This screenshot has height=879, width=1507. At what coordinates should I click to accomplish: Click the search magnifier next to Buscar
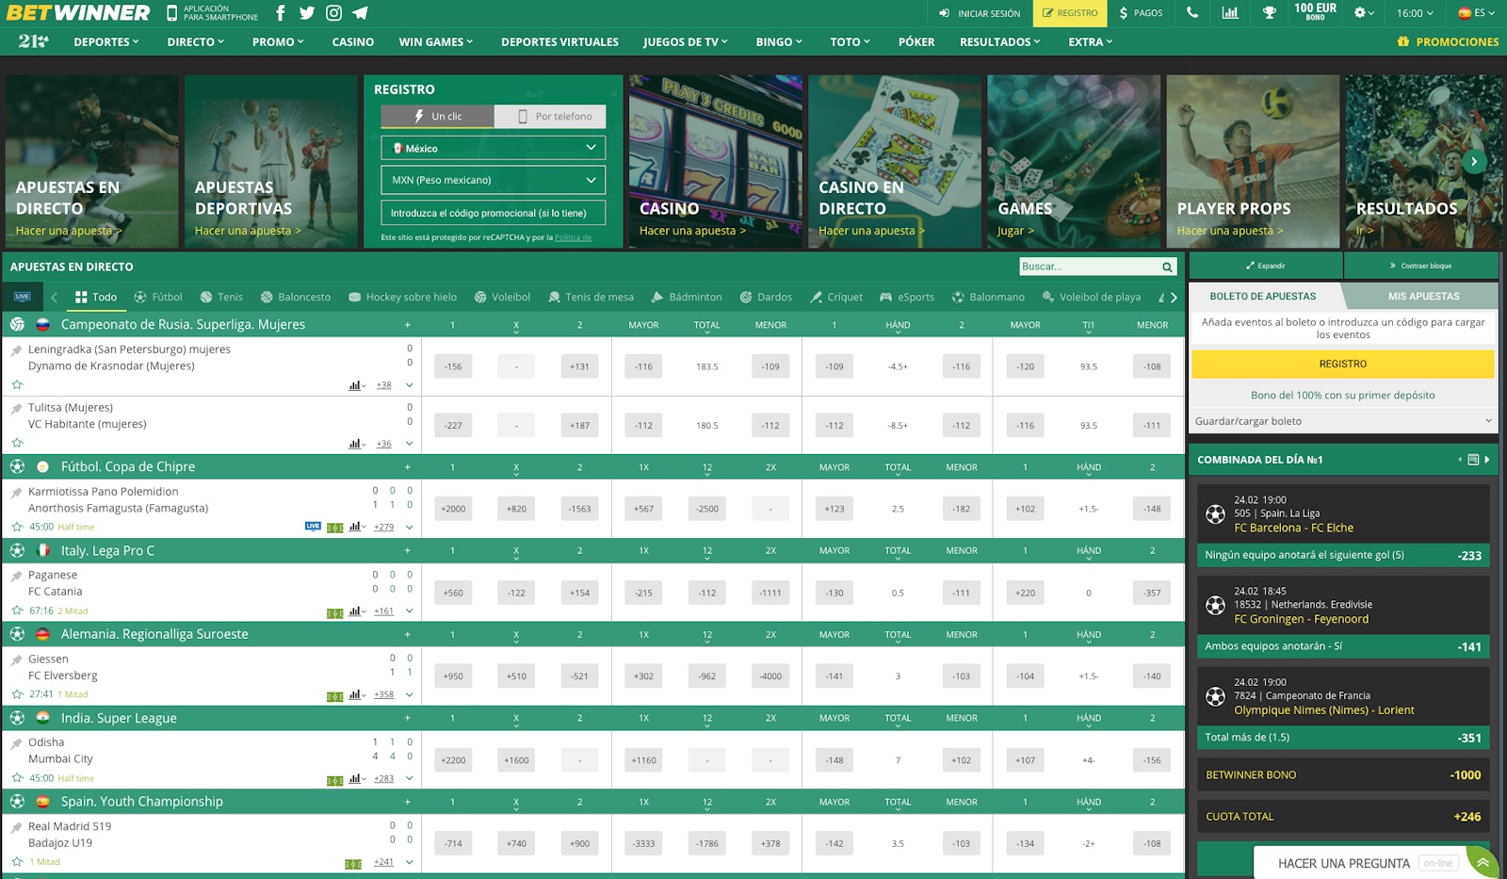tap(1167, 267)
